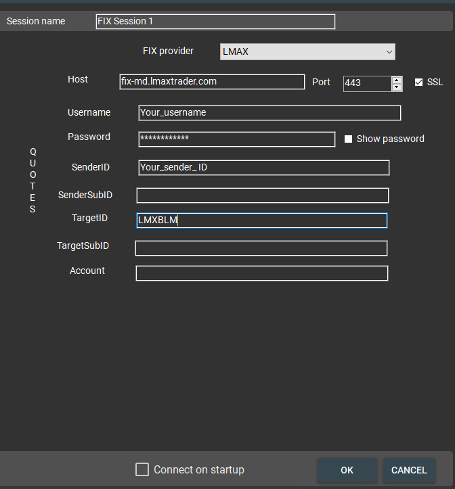The height and width of the screenshot is (489, 455).
Task: Select the vertical QUOTES tab label
Action: [x=32, y=181]
